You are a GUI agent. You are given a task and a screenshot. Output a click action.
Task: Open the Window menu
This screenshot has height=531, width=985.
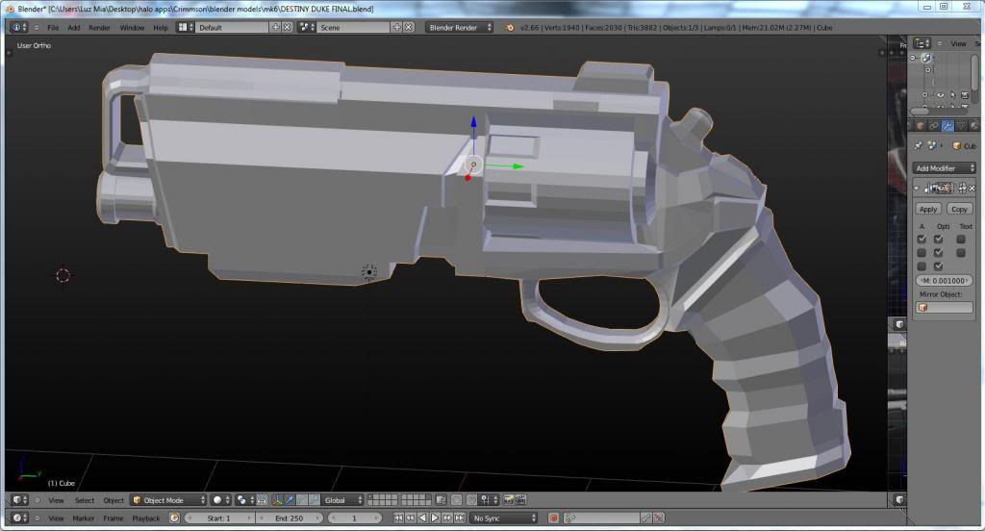tap(132, 28)
